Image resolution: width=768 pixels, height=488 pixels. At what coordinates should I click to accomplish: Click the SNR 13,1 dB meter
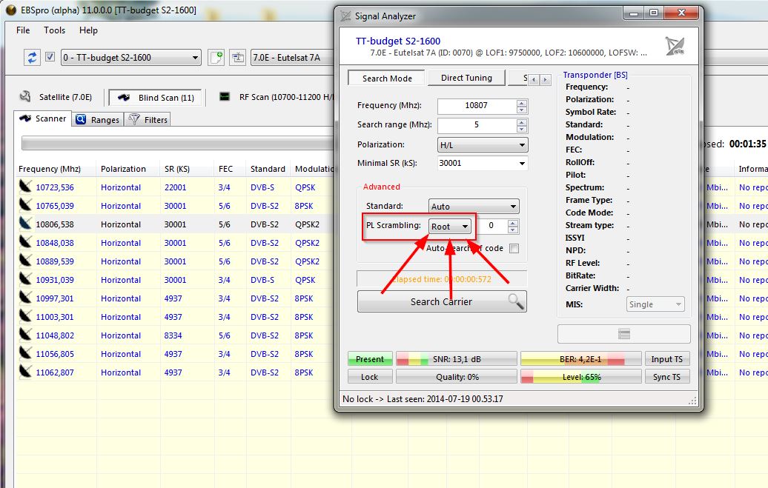tap(457, 359)
